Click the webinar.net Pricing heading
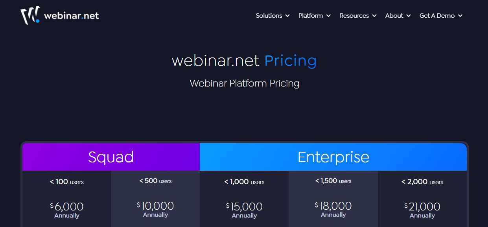 pos(244,61)
